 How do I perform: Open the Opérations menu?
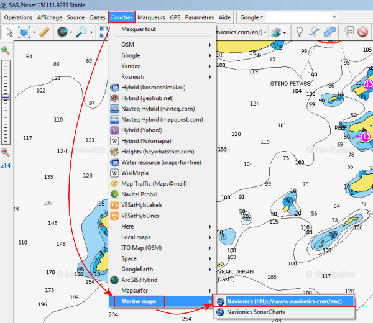click(x=18, y=17)
